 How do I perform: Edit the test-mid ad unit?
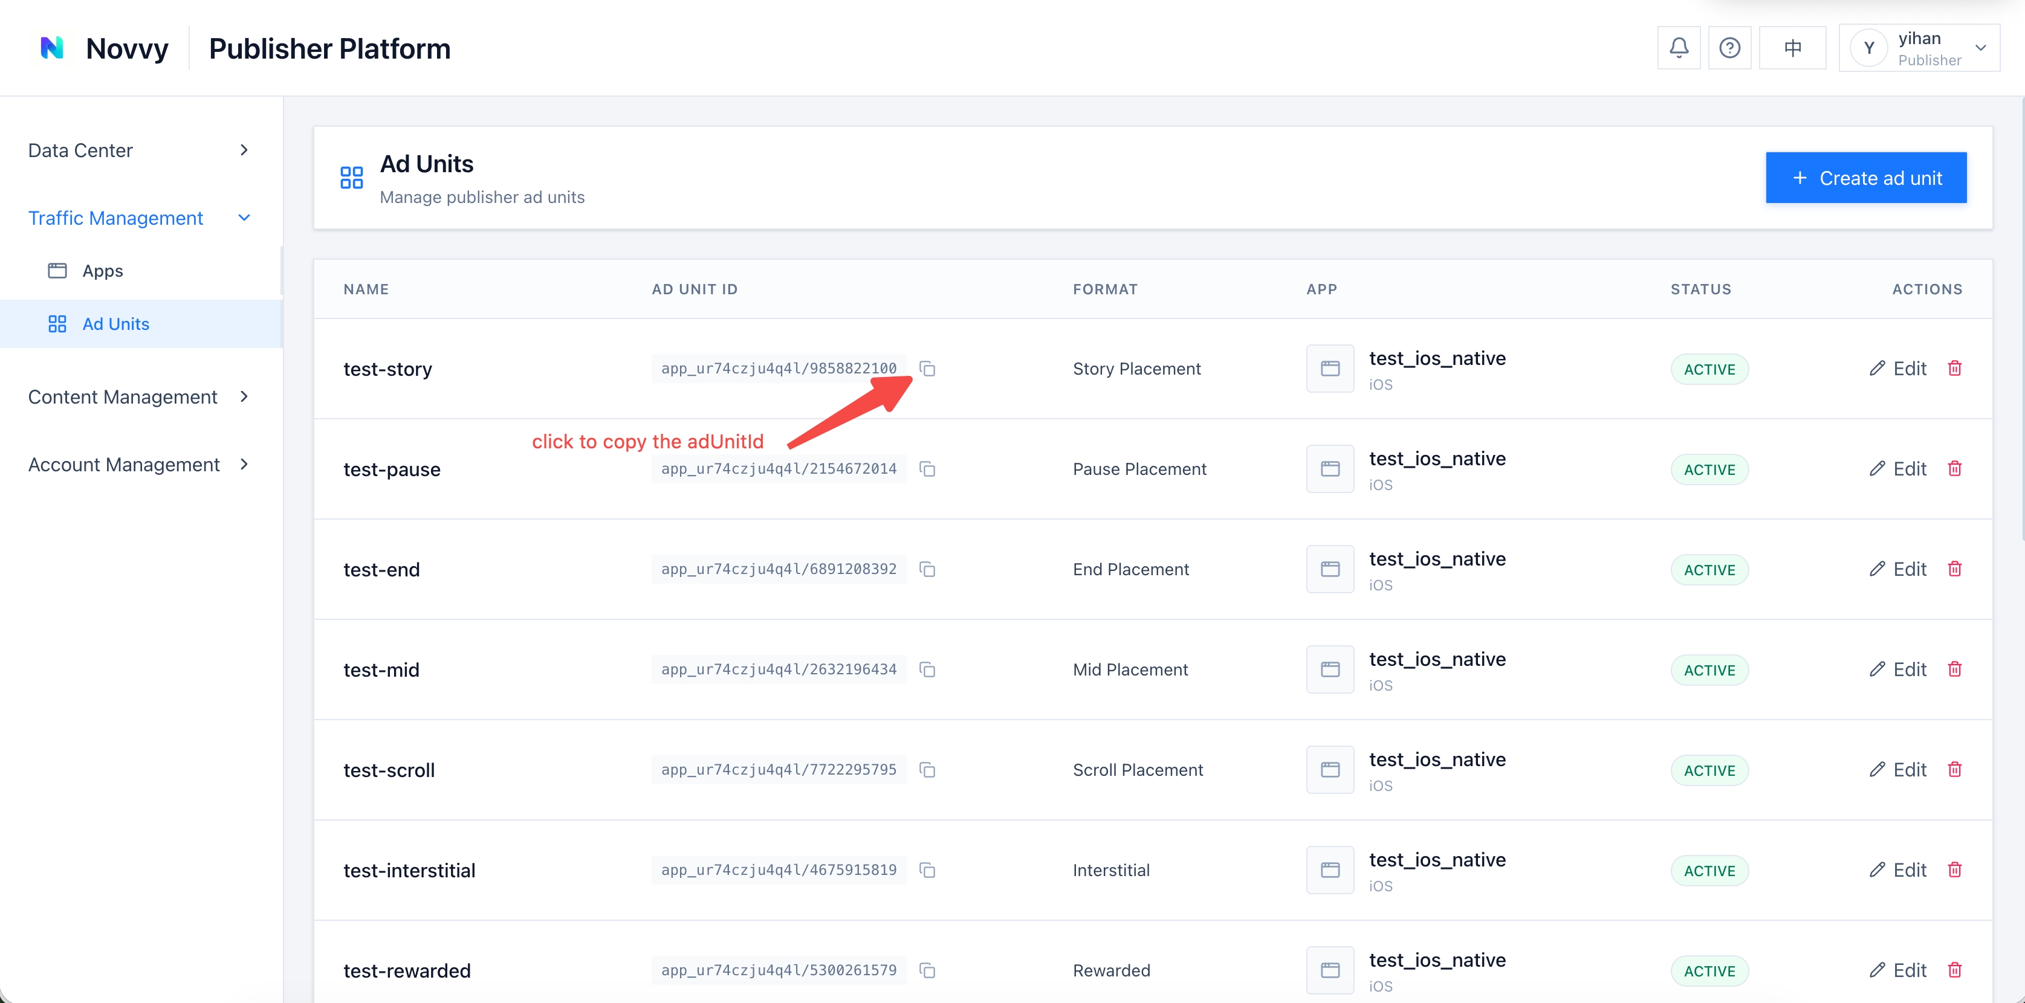[1899, 669]
